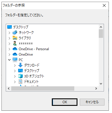Select the 3D オブジェクト cube icon
112x113 pixels.
click(x=20, y=76)
